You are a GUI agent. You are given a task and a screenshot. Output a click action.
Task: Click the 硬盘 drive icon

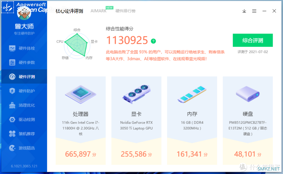pyautogui.click(x=248, y=94)
